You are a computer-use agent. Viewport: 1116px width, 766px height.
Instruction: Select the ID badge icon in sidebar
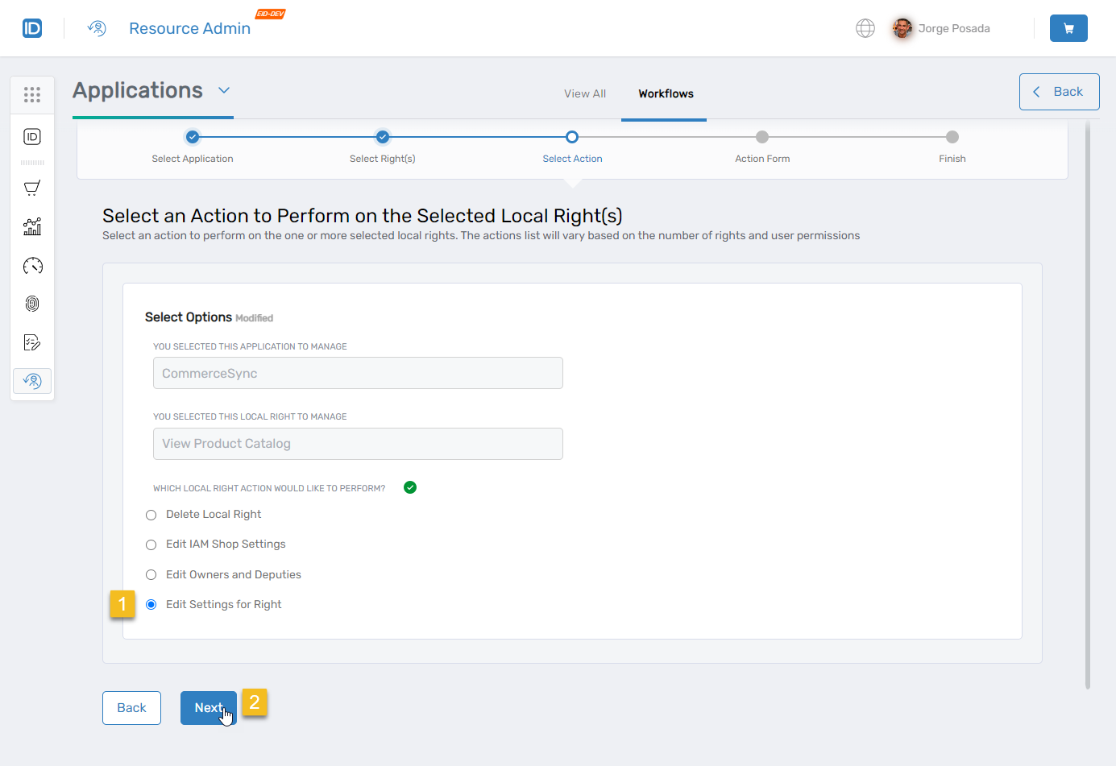32,136
